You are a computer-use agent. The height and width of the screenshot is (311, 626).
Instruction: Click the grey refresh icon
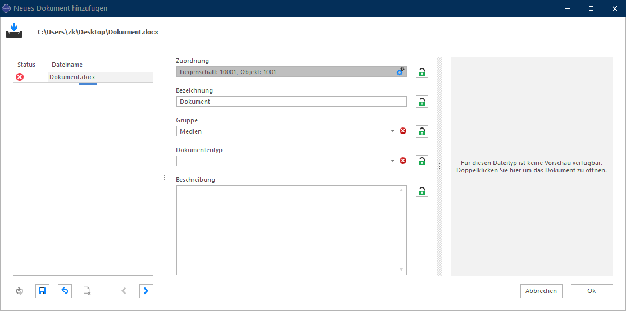point(20,291)
